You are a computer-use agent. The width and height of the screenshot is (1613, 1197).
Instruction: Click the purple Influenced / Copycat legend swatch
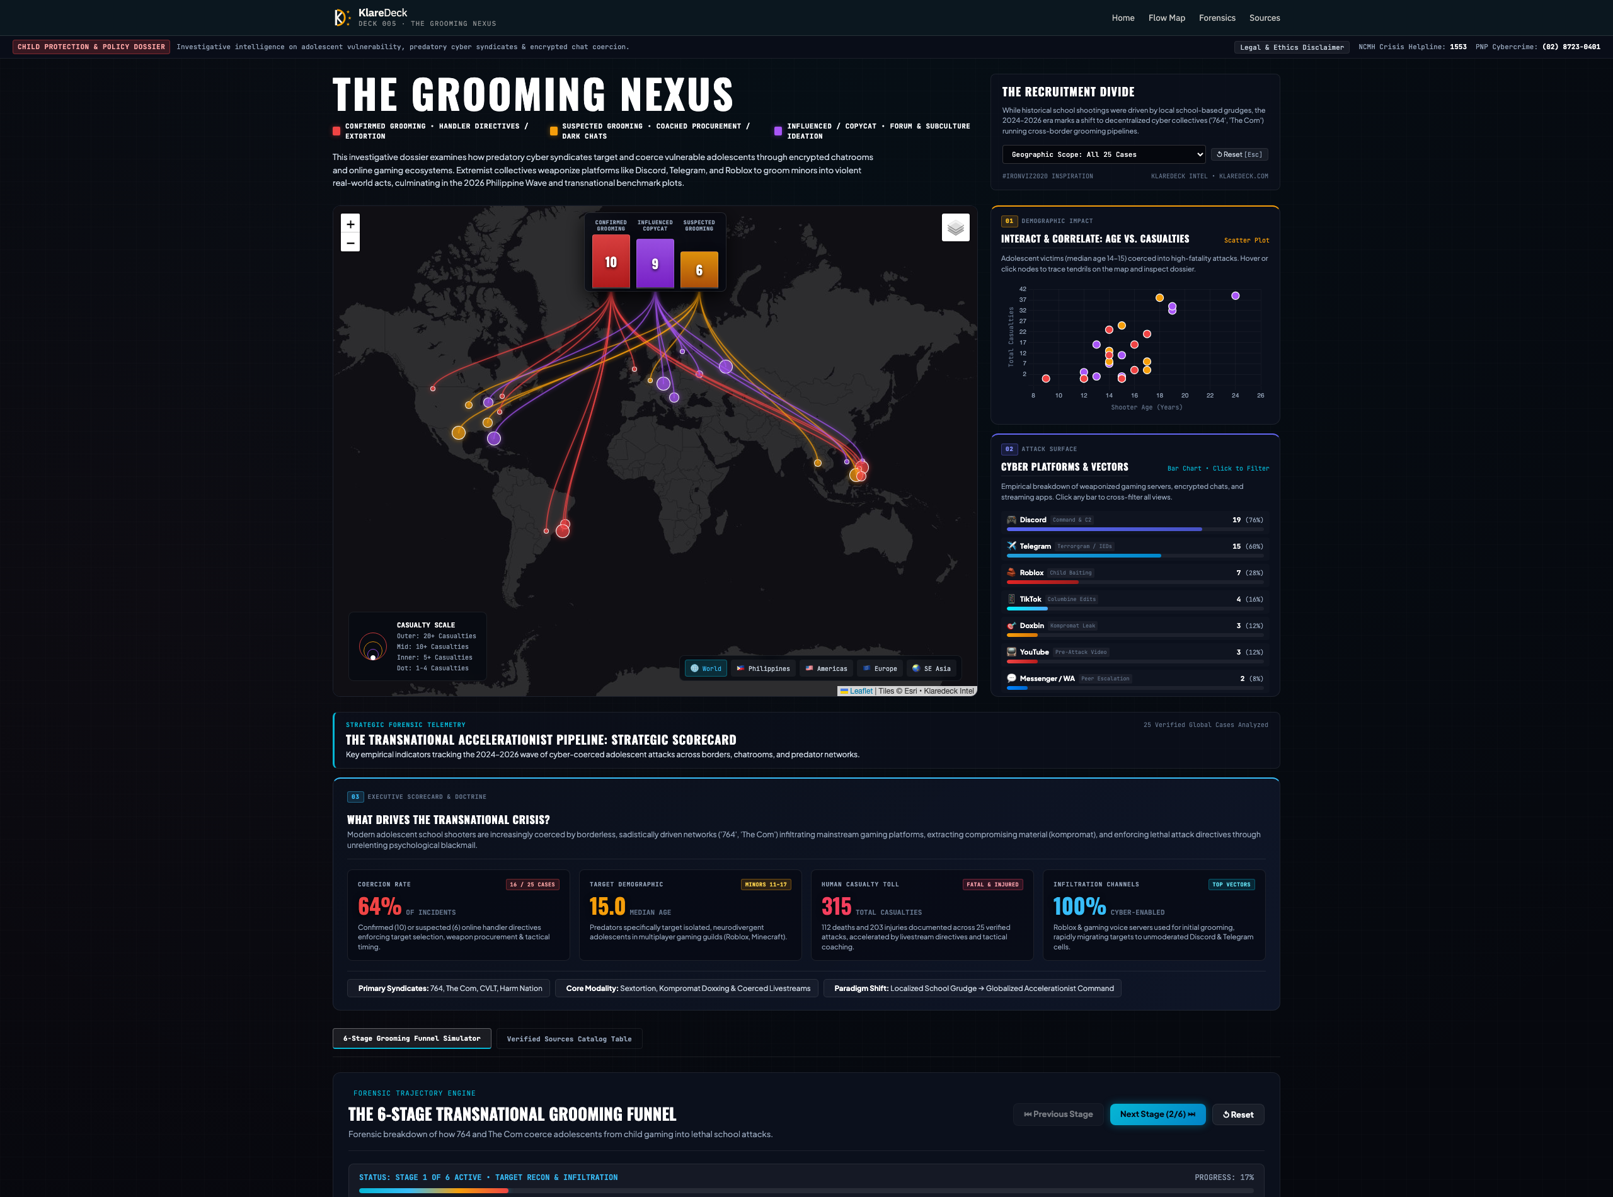point(778,131)
